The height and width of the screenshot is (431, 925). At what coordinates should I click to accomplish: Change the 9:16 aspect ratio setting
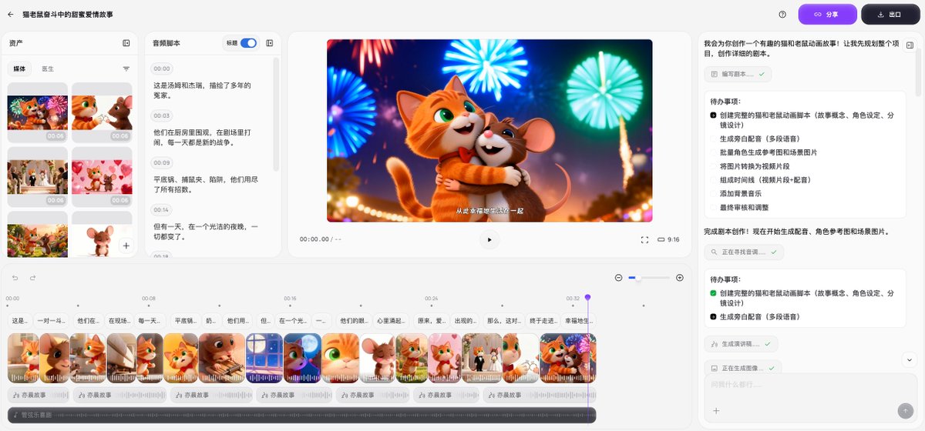pos(668,239)
